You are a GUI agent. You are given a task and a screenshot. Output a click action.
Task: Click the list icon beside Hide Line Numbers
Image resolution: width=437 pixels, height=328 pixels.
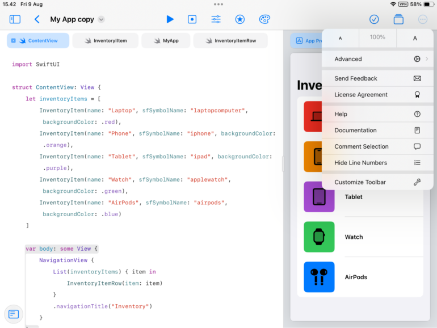417,162
